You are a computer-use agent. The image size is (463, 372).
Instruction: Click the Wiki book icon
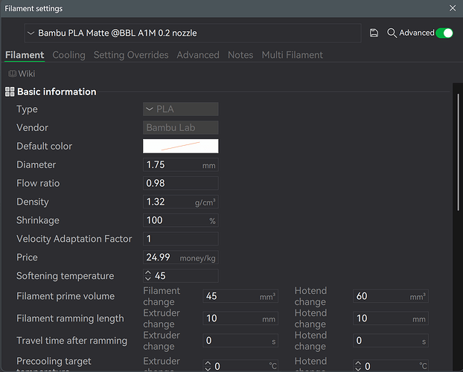tap(12, 74)
